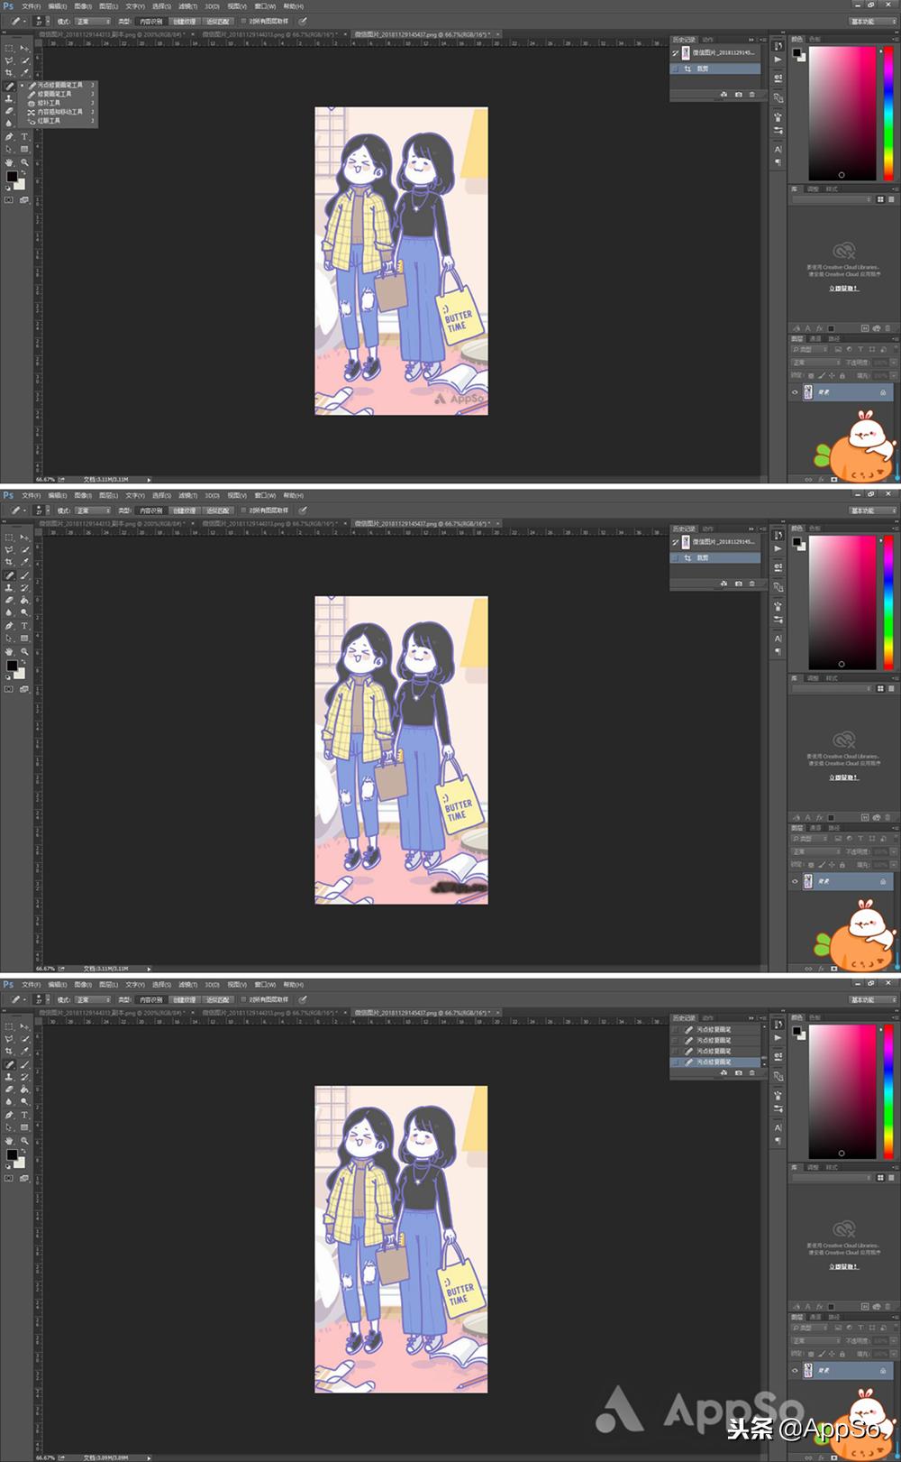Choose 红眼工具 from the top healing flyout
901x1462 pixels.
(49, 121)
